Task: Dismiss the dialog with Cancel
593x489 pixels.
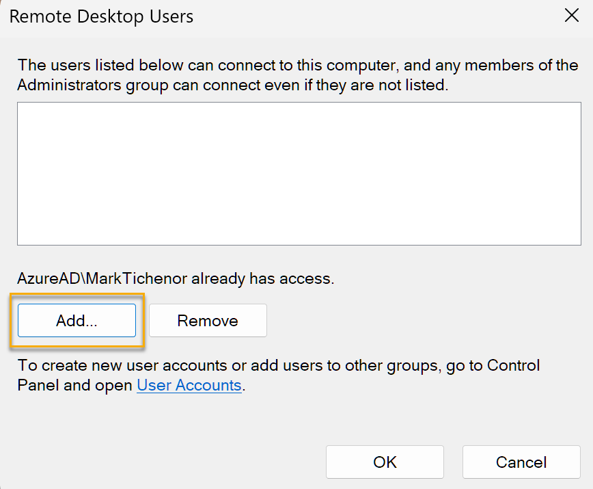Action: click(x=521, y=462)
